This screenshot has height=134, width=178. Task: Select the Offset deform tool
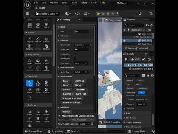click(x=30, y=119)
